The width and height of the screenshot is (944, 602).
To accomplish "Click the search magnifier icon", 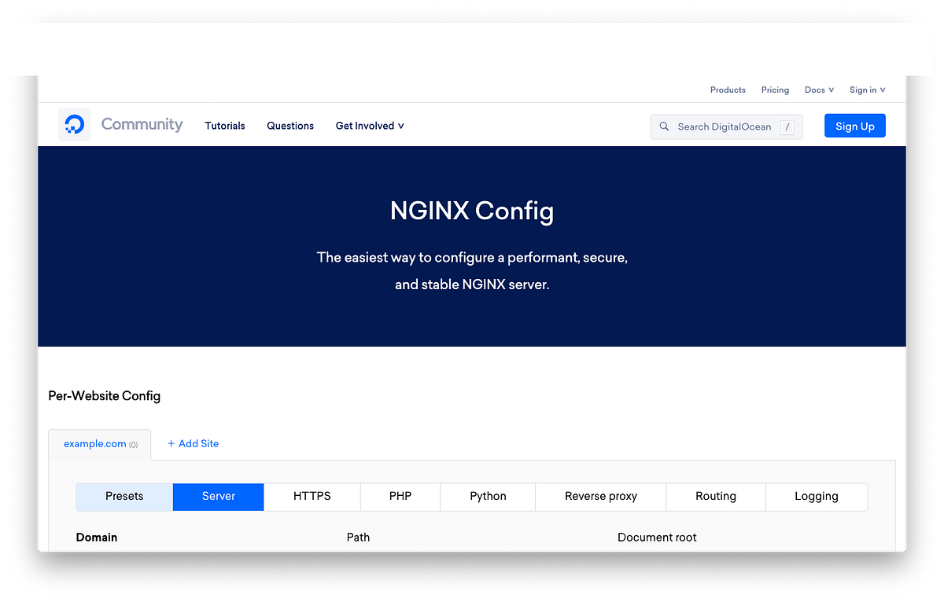I will point(664,127).
